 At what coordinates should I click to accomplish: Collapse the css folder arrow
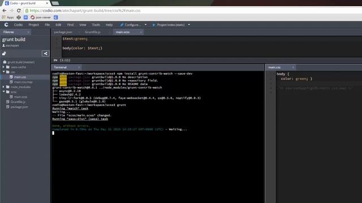[3, 72]
